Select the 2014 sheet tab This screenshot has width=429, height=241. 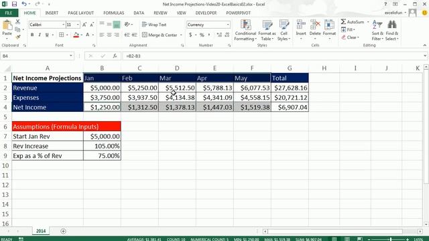pos(41,231)
